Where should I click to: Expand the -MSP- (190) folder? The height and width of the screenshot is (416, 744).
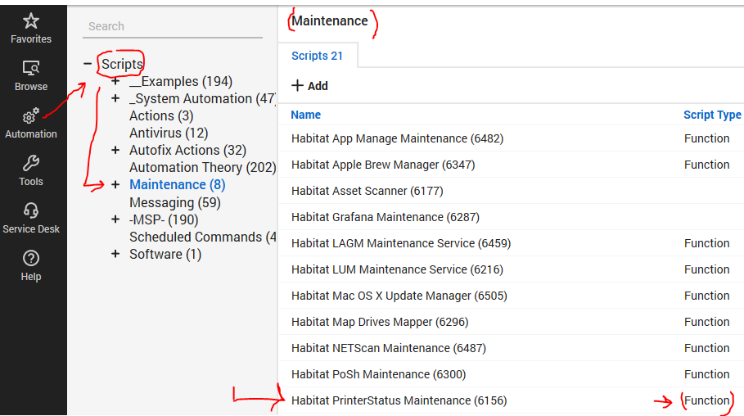115,219
